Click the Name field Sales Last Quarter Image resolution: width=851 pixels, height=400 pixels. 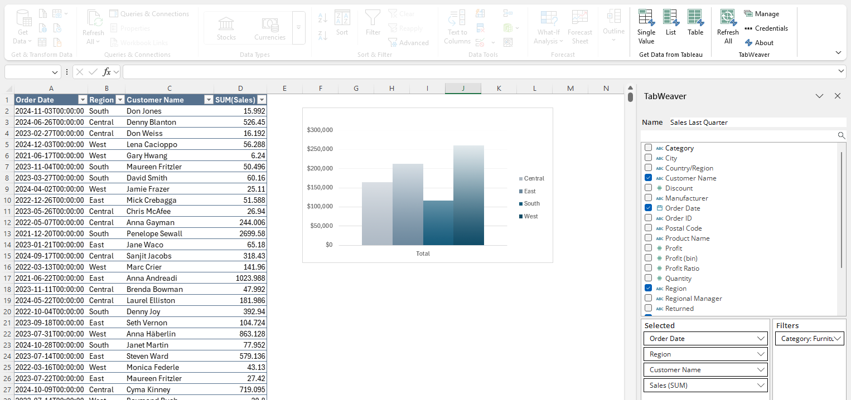[757, 123]
